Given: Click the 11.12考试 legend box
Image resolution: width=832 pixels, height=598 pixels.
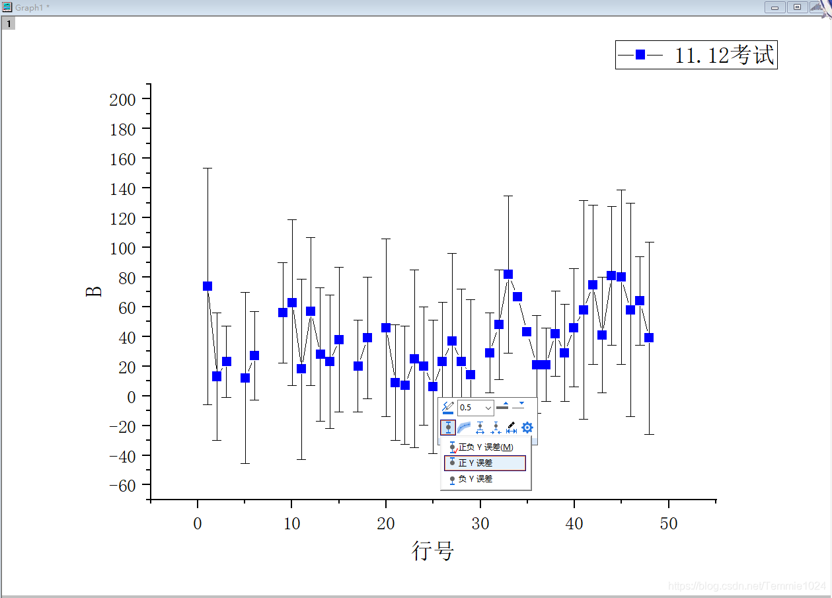Looking at the screenshot, I should point(696,55).
